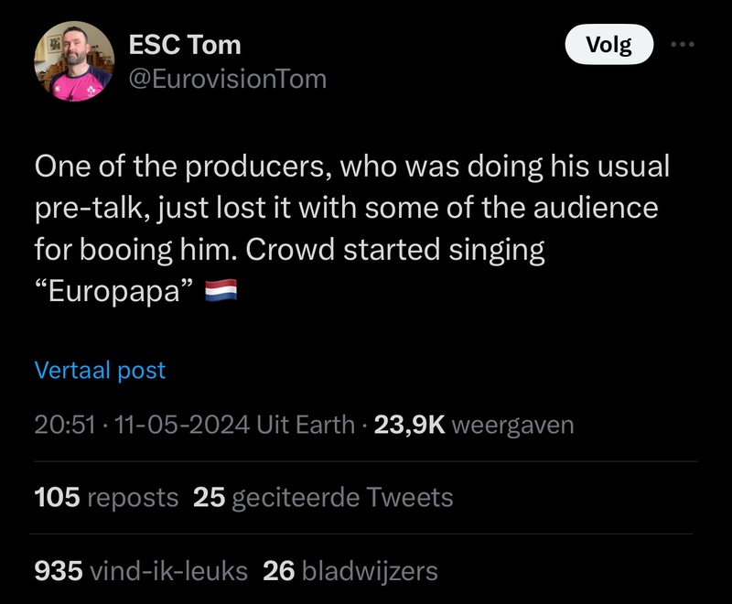Click the word pre-talk in the tweet

(88, 208)
